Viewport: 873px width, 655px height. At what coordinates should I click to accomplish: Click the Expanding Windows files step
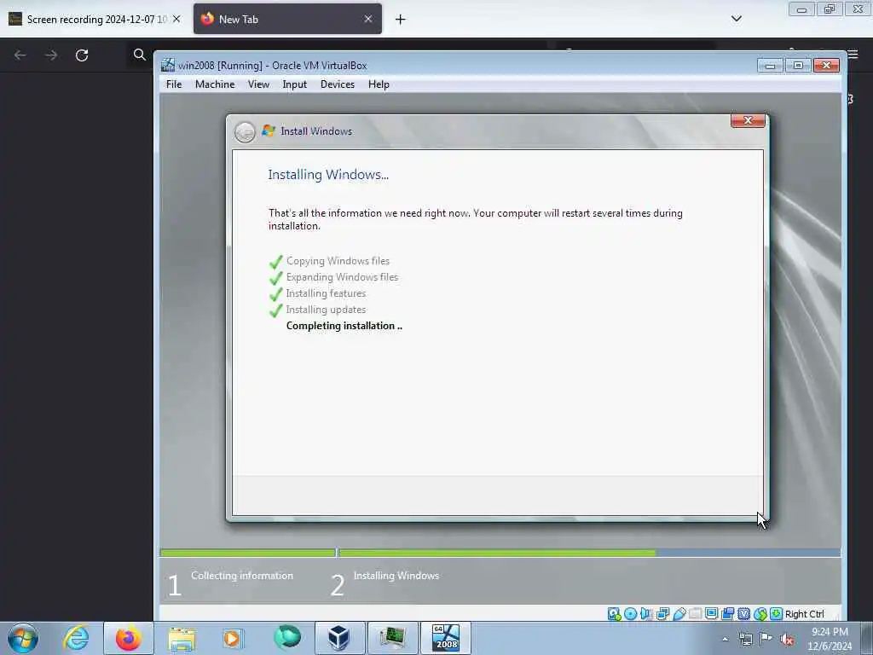tap(343, 277)
